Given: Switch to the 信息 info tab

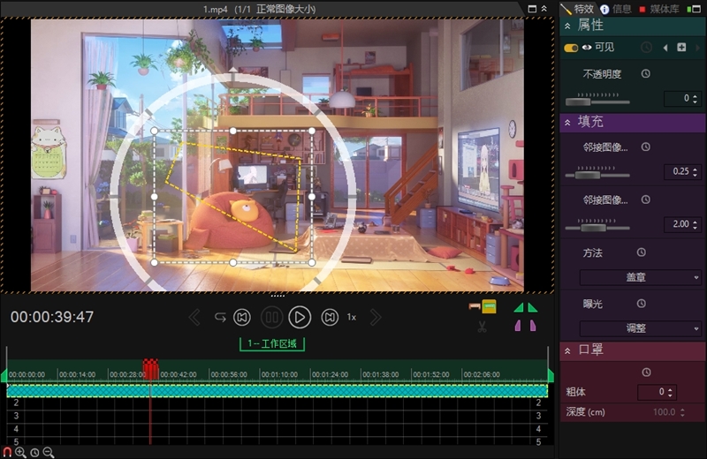Looking at the screenshot, I should pyautogui.click(x=616, y=9).
